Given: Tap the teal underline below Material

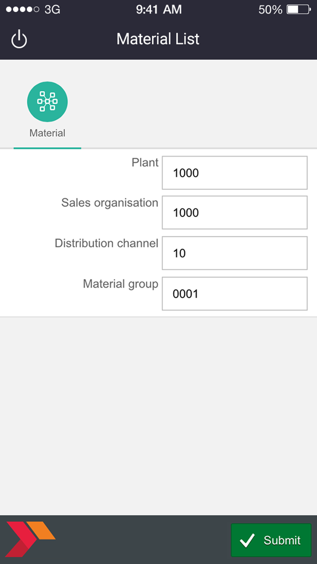Looking at the screenshot, I should click(47, 147).
